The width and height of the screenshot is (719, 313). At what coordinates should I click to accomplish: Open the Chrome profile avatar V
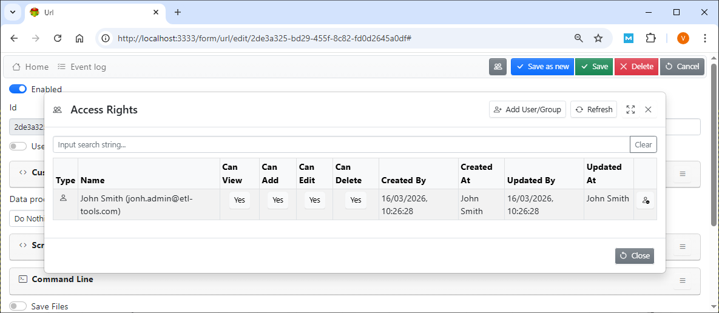683,38
